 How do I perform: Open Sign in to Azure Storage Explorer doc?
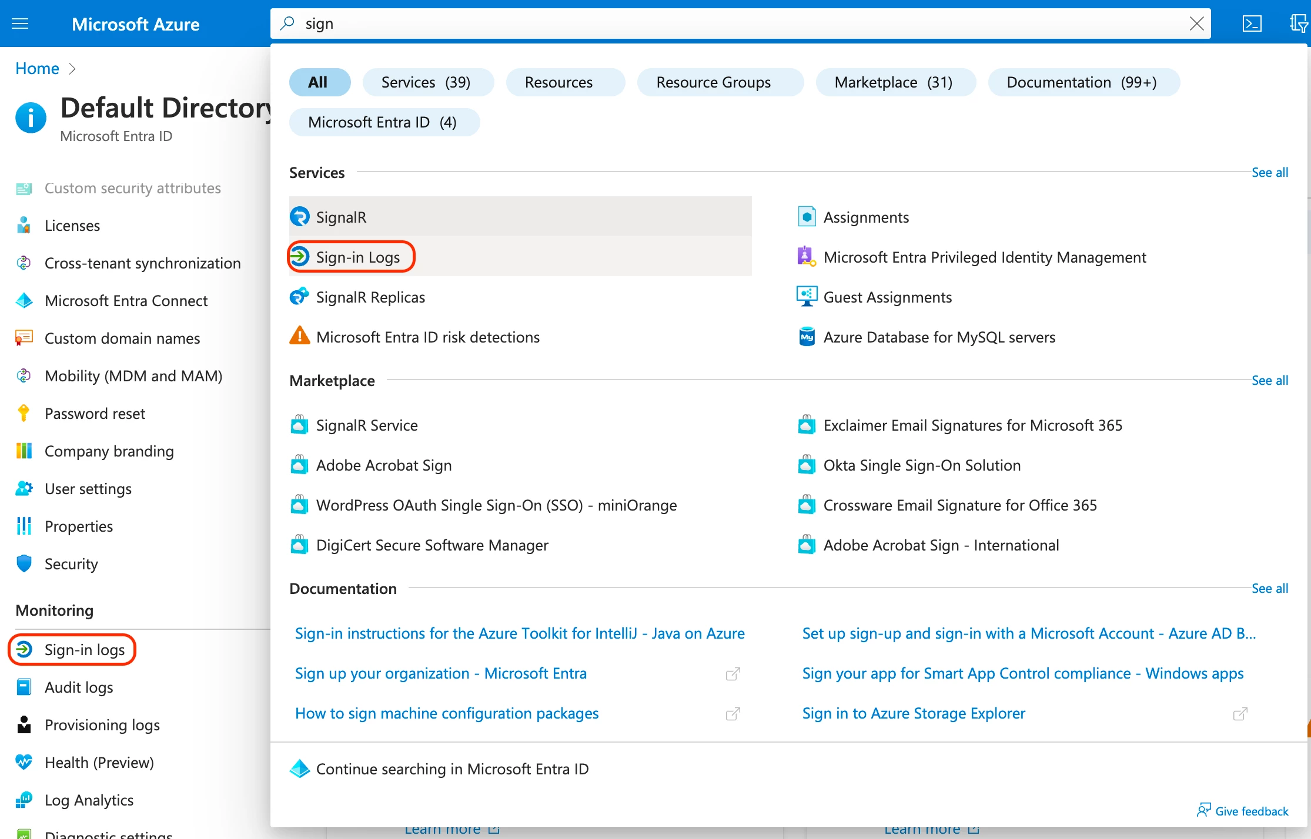913,713
